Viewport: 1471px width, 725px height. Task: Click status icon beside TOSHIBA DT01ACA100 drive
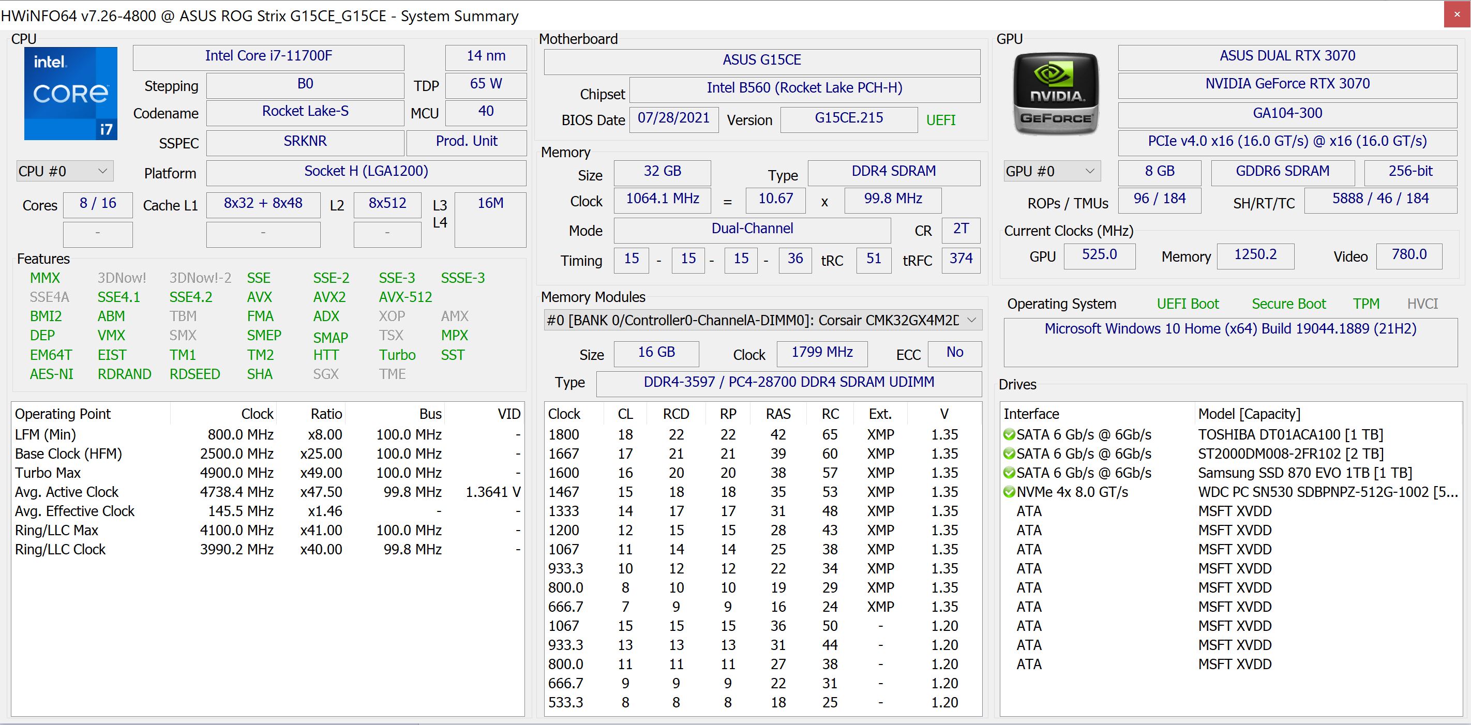1009,435
